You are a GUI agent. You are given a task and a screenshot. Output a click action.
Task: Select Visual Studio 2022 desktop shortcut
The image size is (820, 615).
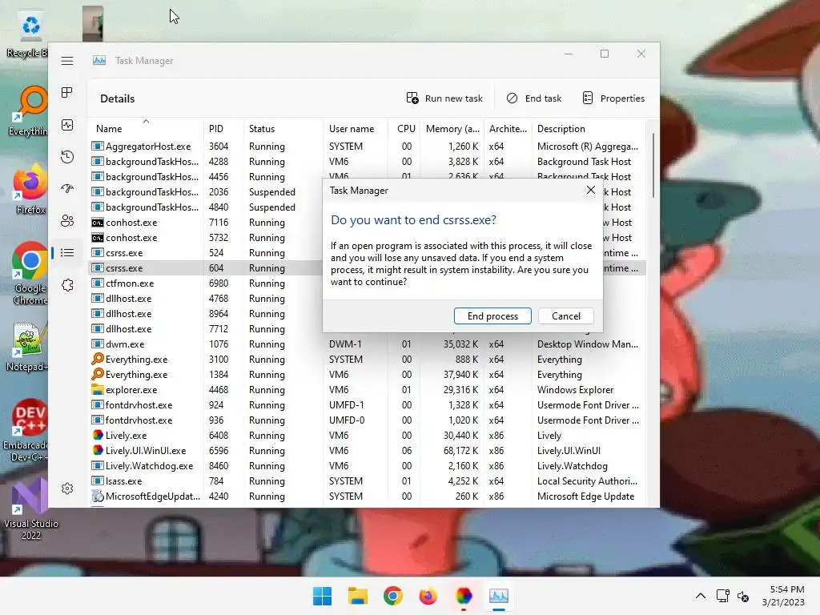coord(30,509)
